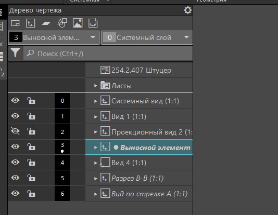Viewport: 278px width, 215px height.
Task: Toggle visibility of Выносной элемент
Action: 15,146
